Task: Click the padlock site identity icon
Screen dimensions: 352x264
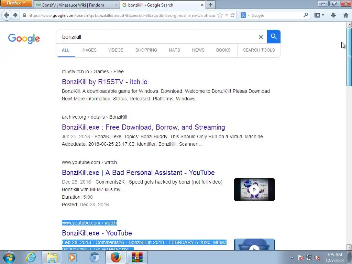Action: pos(24,15)
